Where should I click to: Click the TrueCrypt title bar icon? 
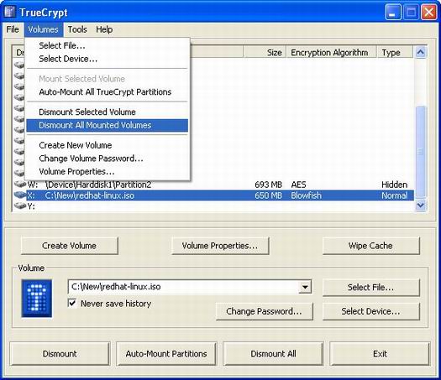coord(10,12)
